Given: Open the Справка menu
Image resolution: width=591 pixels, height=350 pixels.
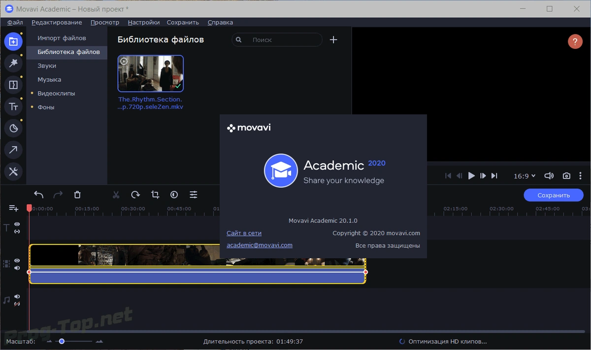Looking at the screenshot, I should point(220,22).
